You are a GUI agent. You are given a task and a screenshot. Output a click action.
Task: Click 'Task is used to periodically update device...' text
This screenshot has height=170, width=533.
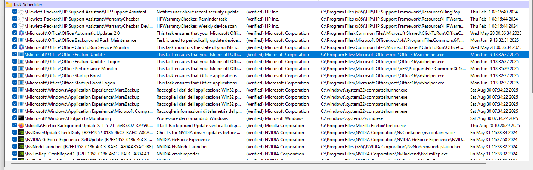tap(199, 40)
